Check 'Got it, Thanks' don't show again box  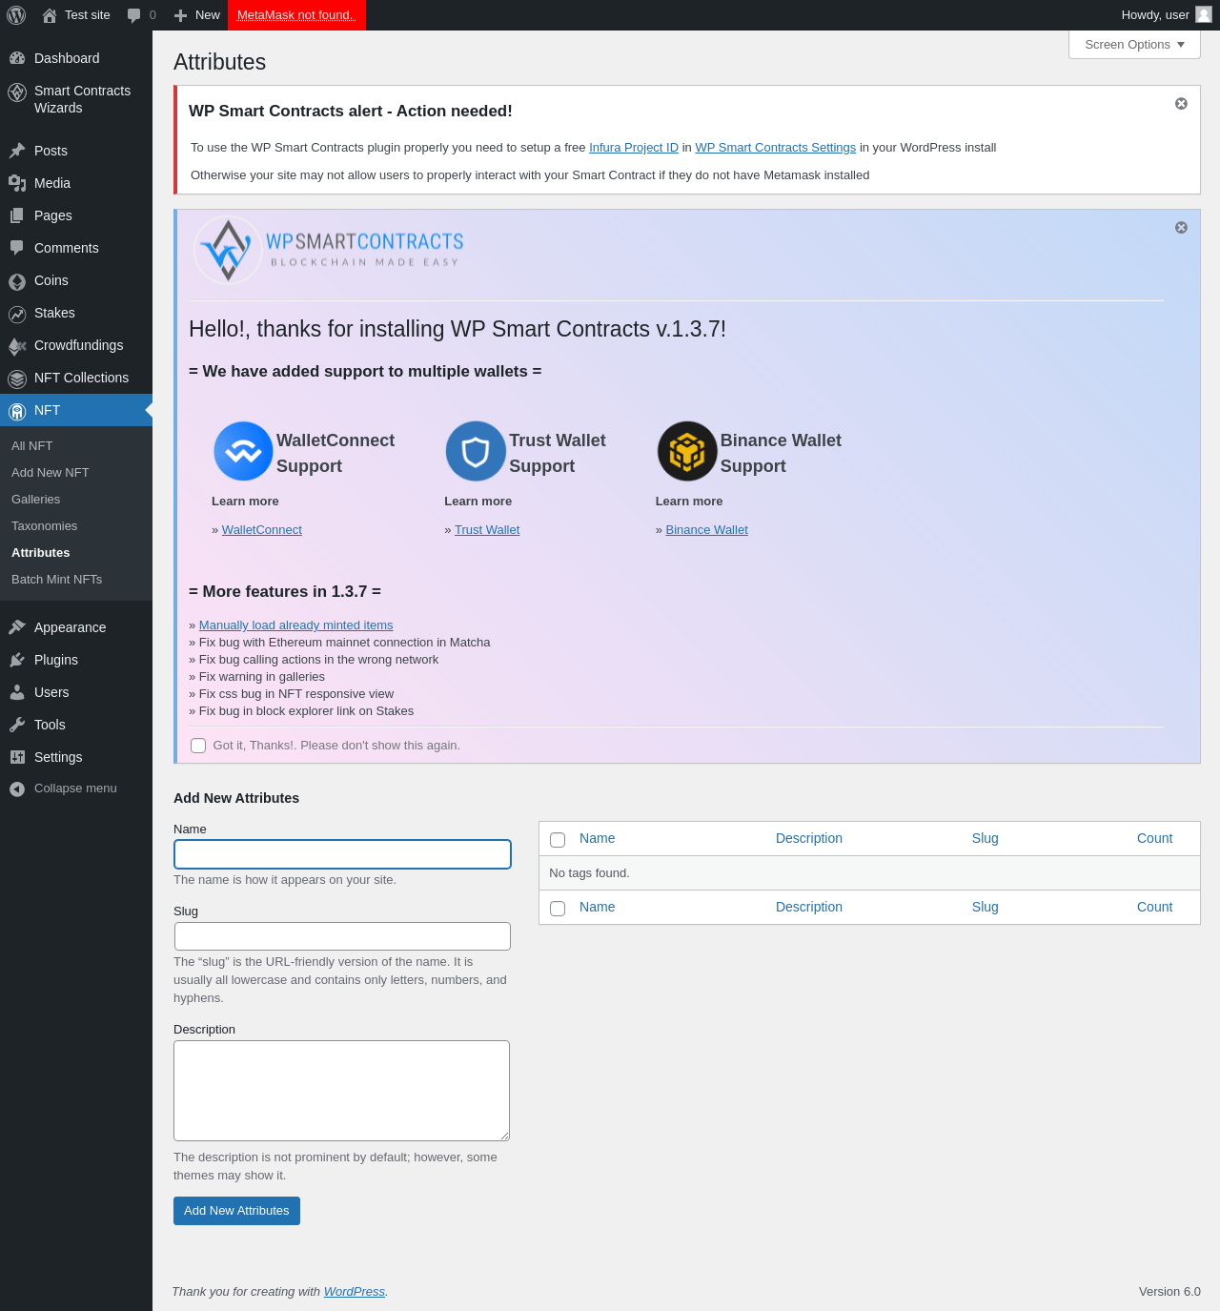click(198, 746)
